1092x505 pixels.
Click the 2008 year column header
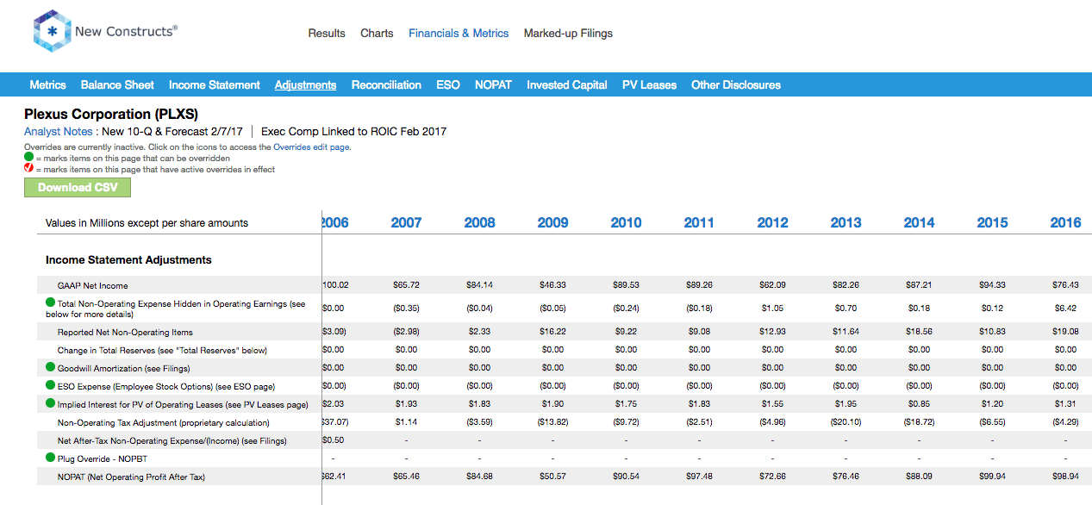point(479,222)
